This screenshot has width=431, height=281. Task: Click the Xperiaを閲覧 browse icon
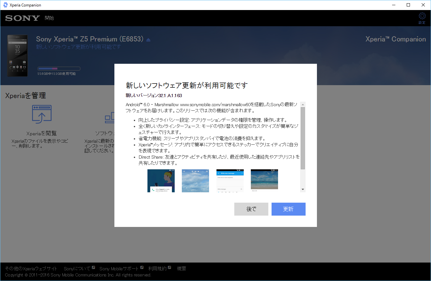coord(41,114)
